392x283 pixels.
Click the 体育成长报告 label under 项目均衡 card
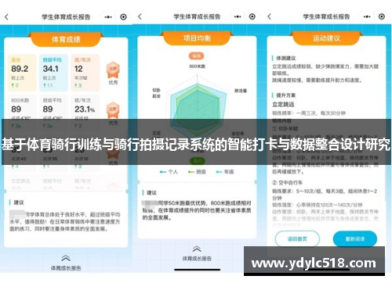point(197,258)
